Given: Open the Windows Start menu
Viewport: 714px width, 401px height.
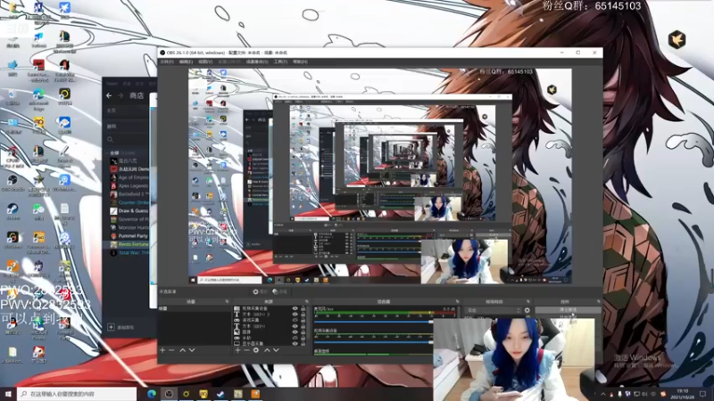Looking at the screenshot, I should tap(8, 394).
